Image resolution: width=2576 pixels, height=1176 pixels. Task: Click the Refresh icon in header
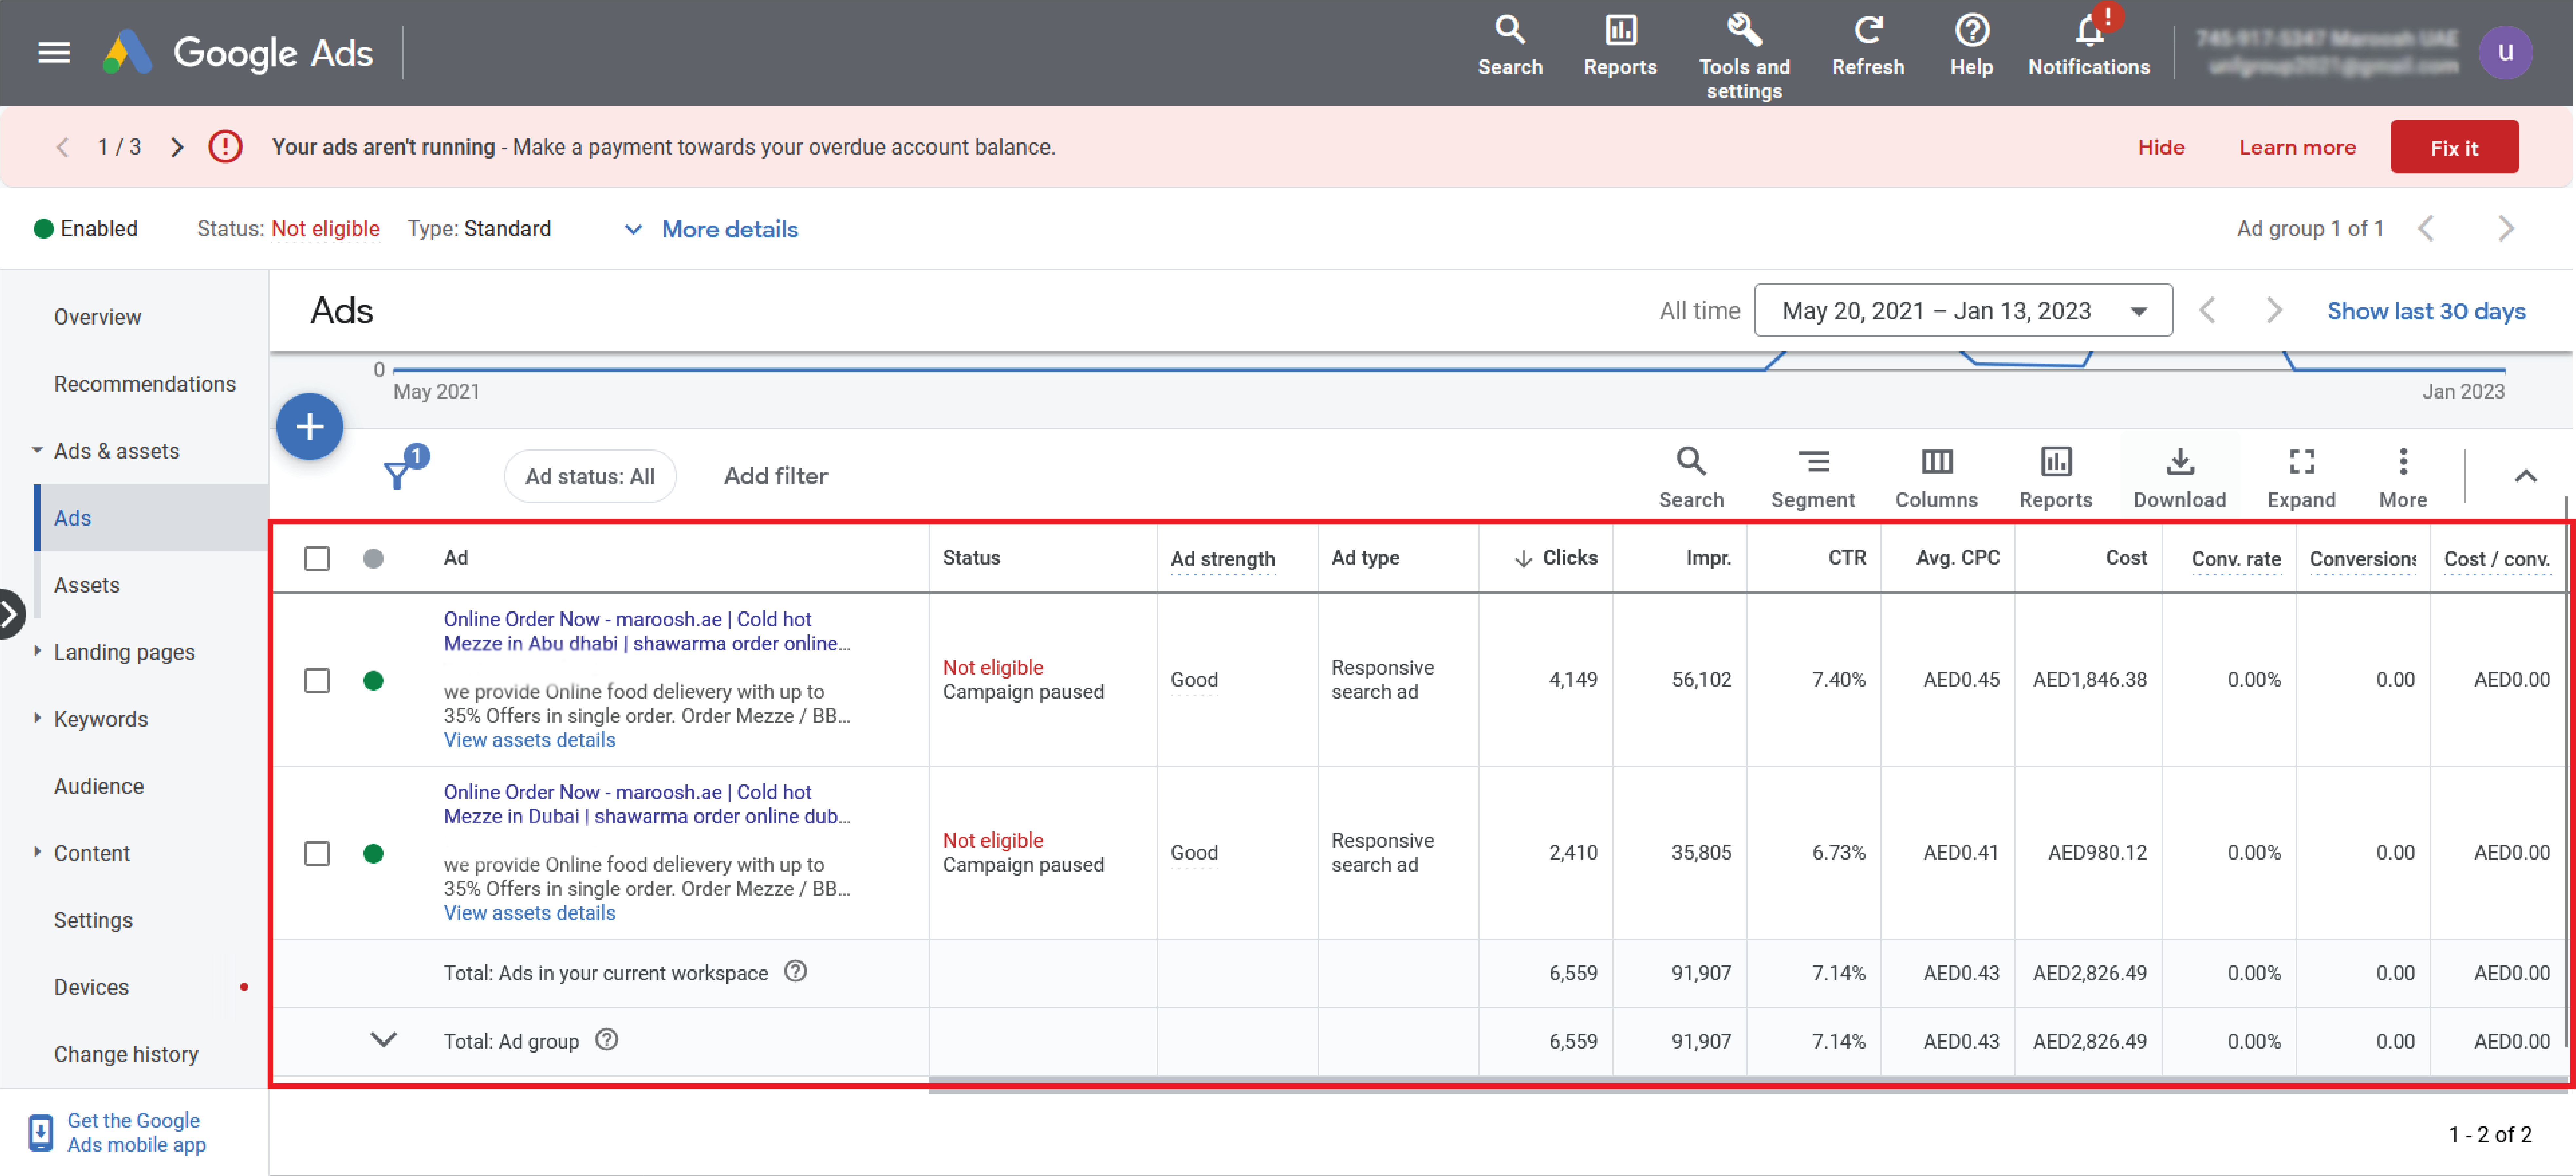click(1867, 31)
